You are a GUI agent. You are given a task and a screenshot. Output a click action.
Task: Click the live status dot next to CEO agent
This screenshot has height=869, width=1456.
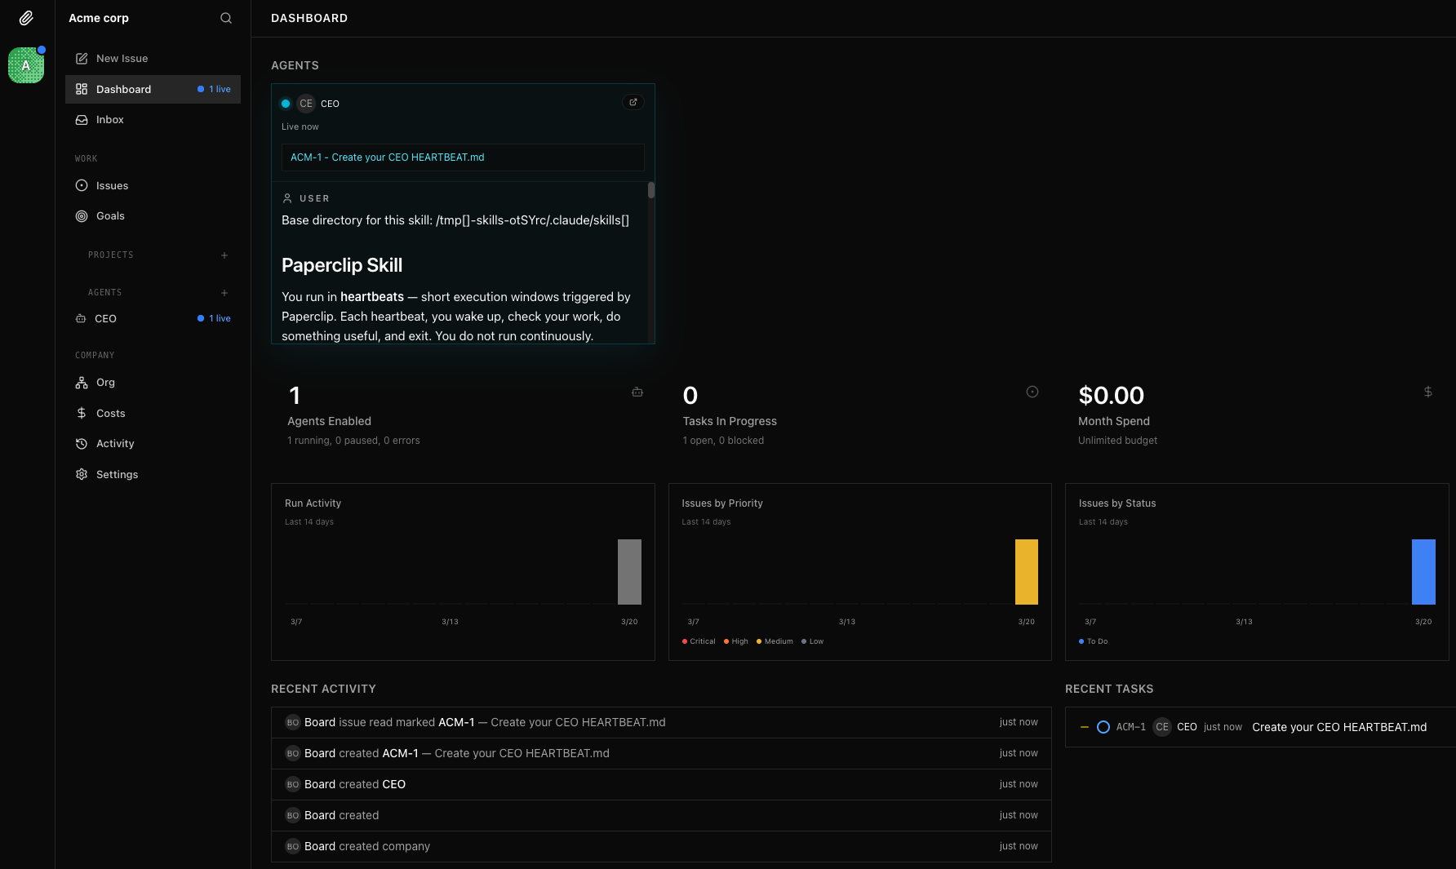pos(286,104)
